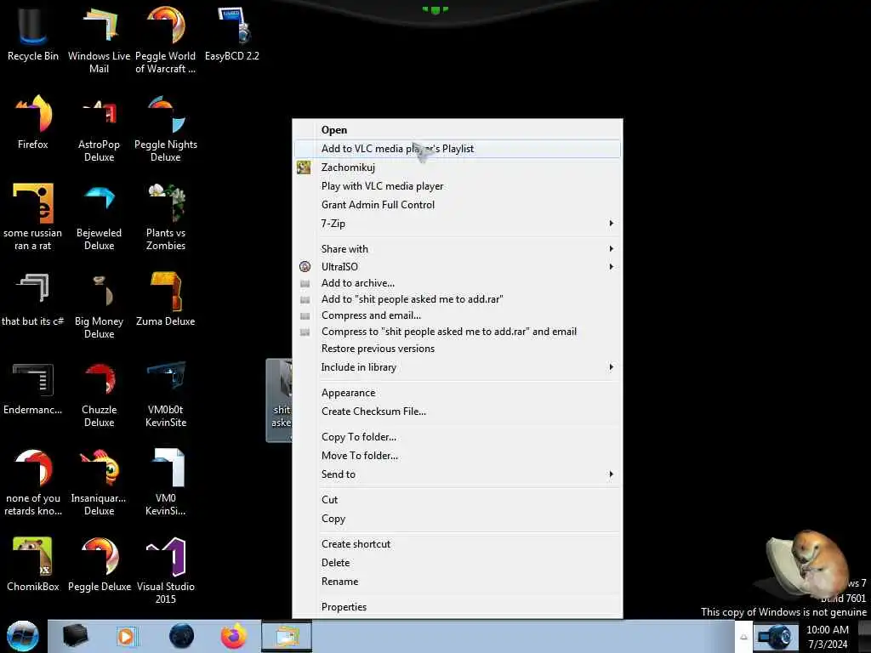
Task: Select the 'that but its c#' icon
Action: click(33, 298)
